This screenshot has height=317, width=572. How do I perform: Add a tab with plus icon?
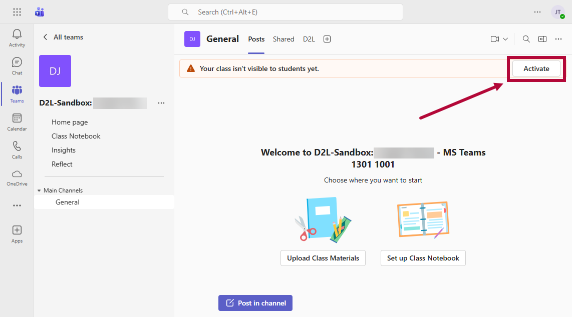(x=327, y=39)
